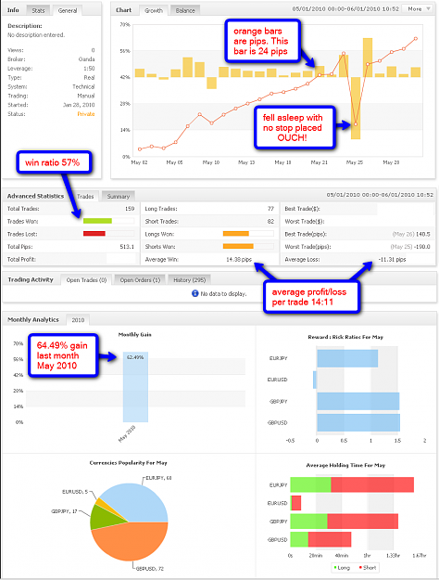Click the Total Pips value 513.1
The image size is (439, 580).
point(127,246)
